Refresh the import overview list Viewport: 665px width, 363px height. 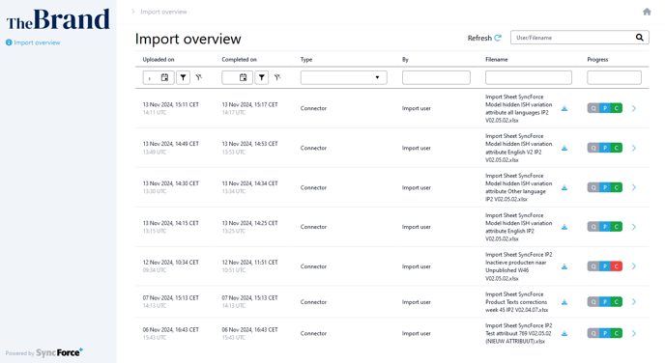pos(484,38)
